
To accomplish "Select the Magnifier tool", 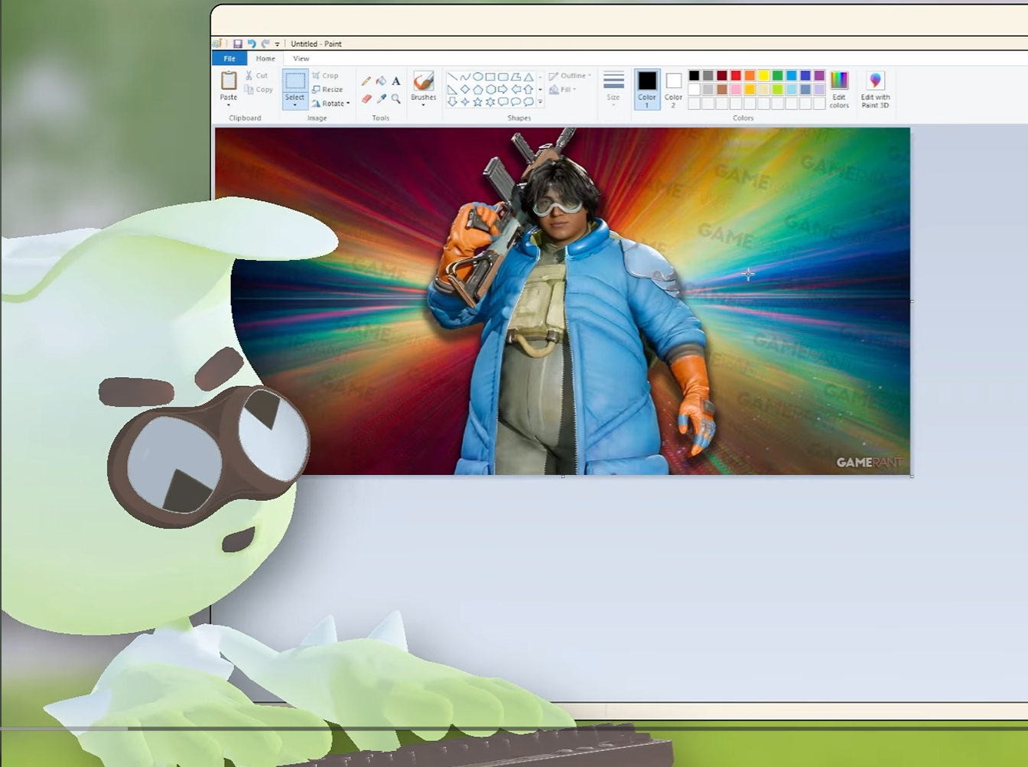I will coord(395,99).
